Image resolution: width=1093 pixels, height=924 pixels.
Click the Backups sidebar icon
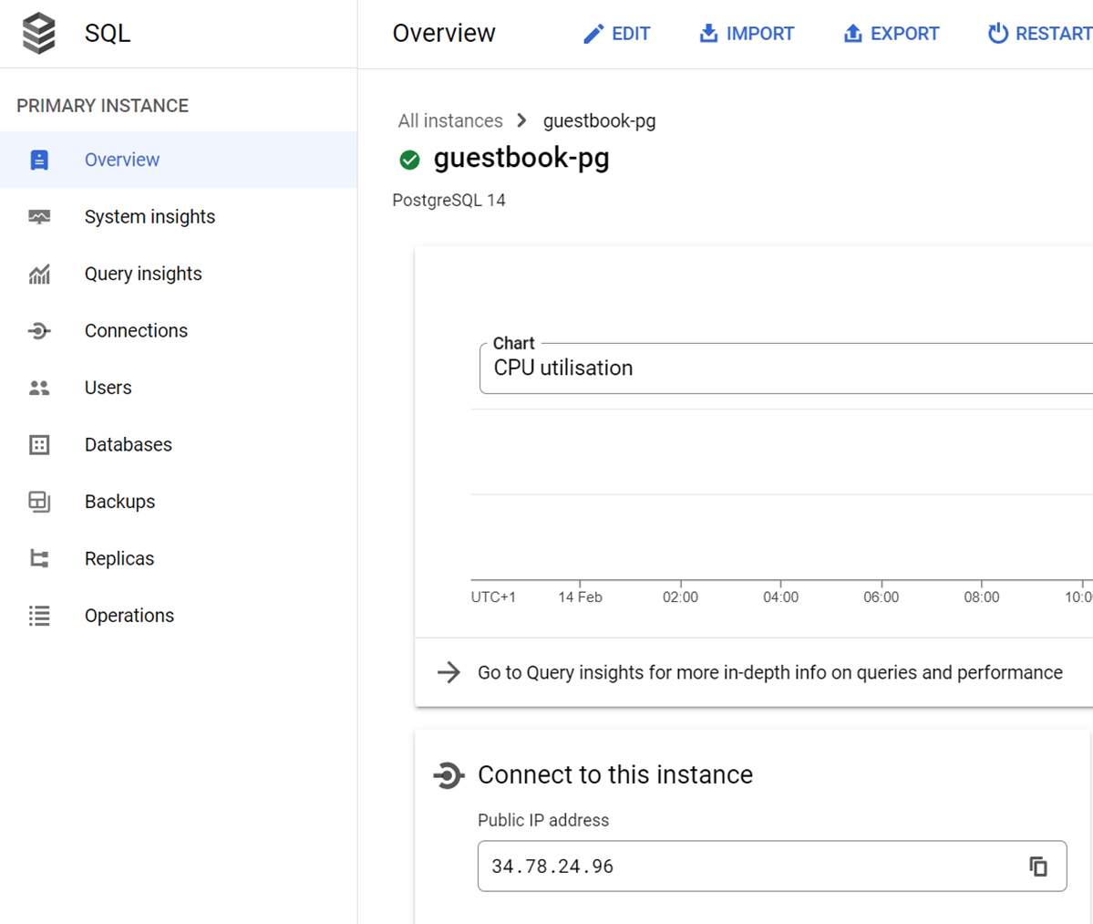point(39,502)
